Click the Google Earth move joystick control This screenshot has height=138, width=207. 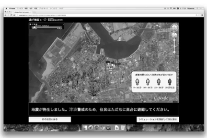tap(174, 35)
